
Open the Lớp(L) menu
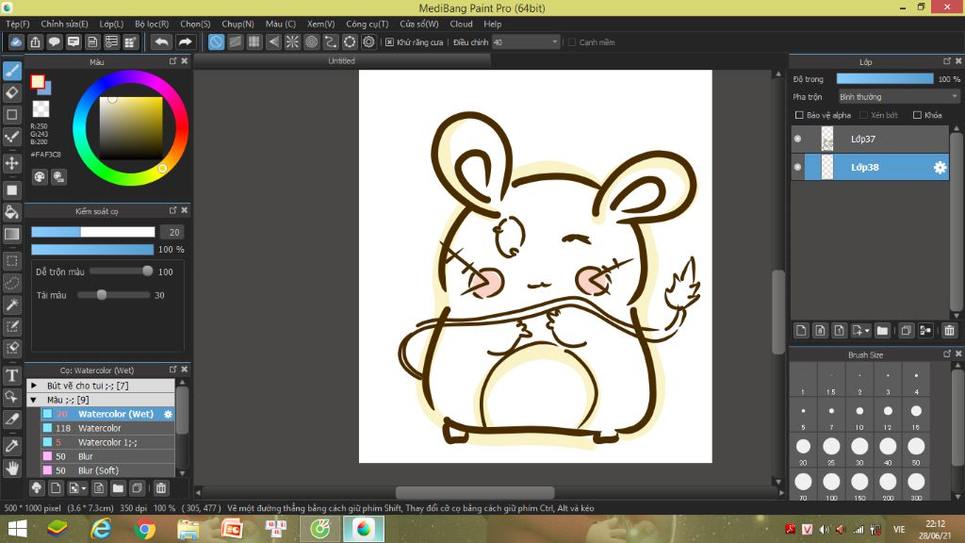pos(111,24)
